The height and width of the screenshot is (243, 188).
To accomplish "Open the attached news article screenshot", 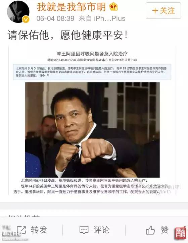I will (92, 120).
